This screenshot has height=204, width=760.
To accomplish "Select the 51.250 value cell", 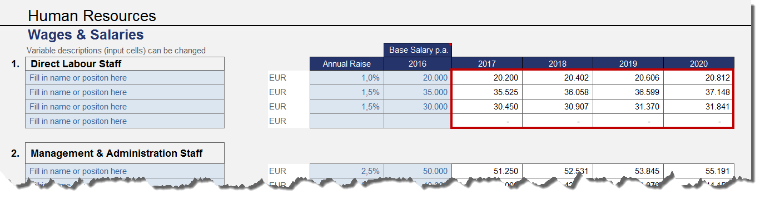I will (487, 171).
